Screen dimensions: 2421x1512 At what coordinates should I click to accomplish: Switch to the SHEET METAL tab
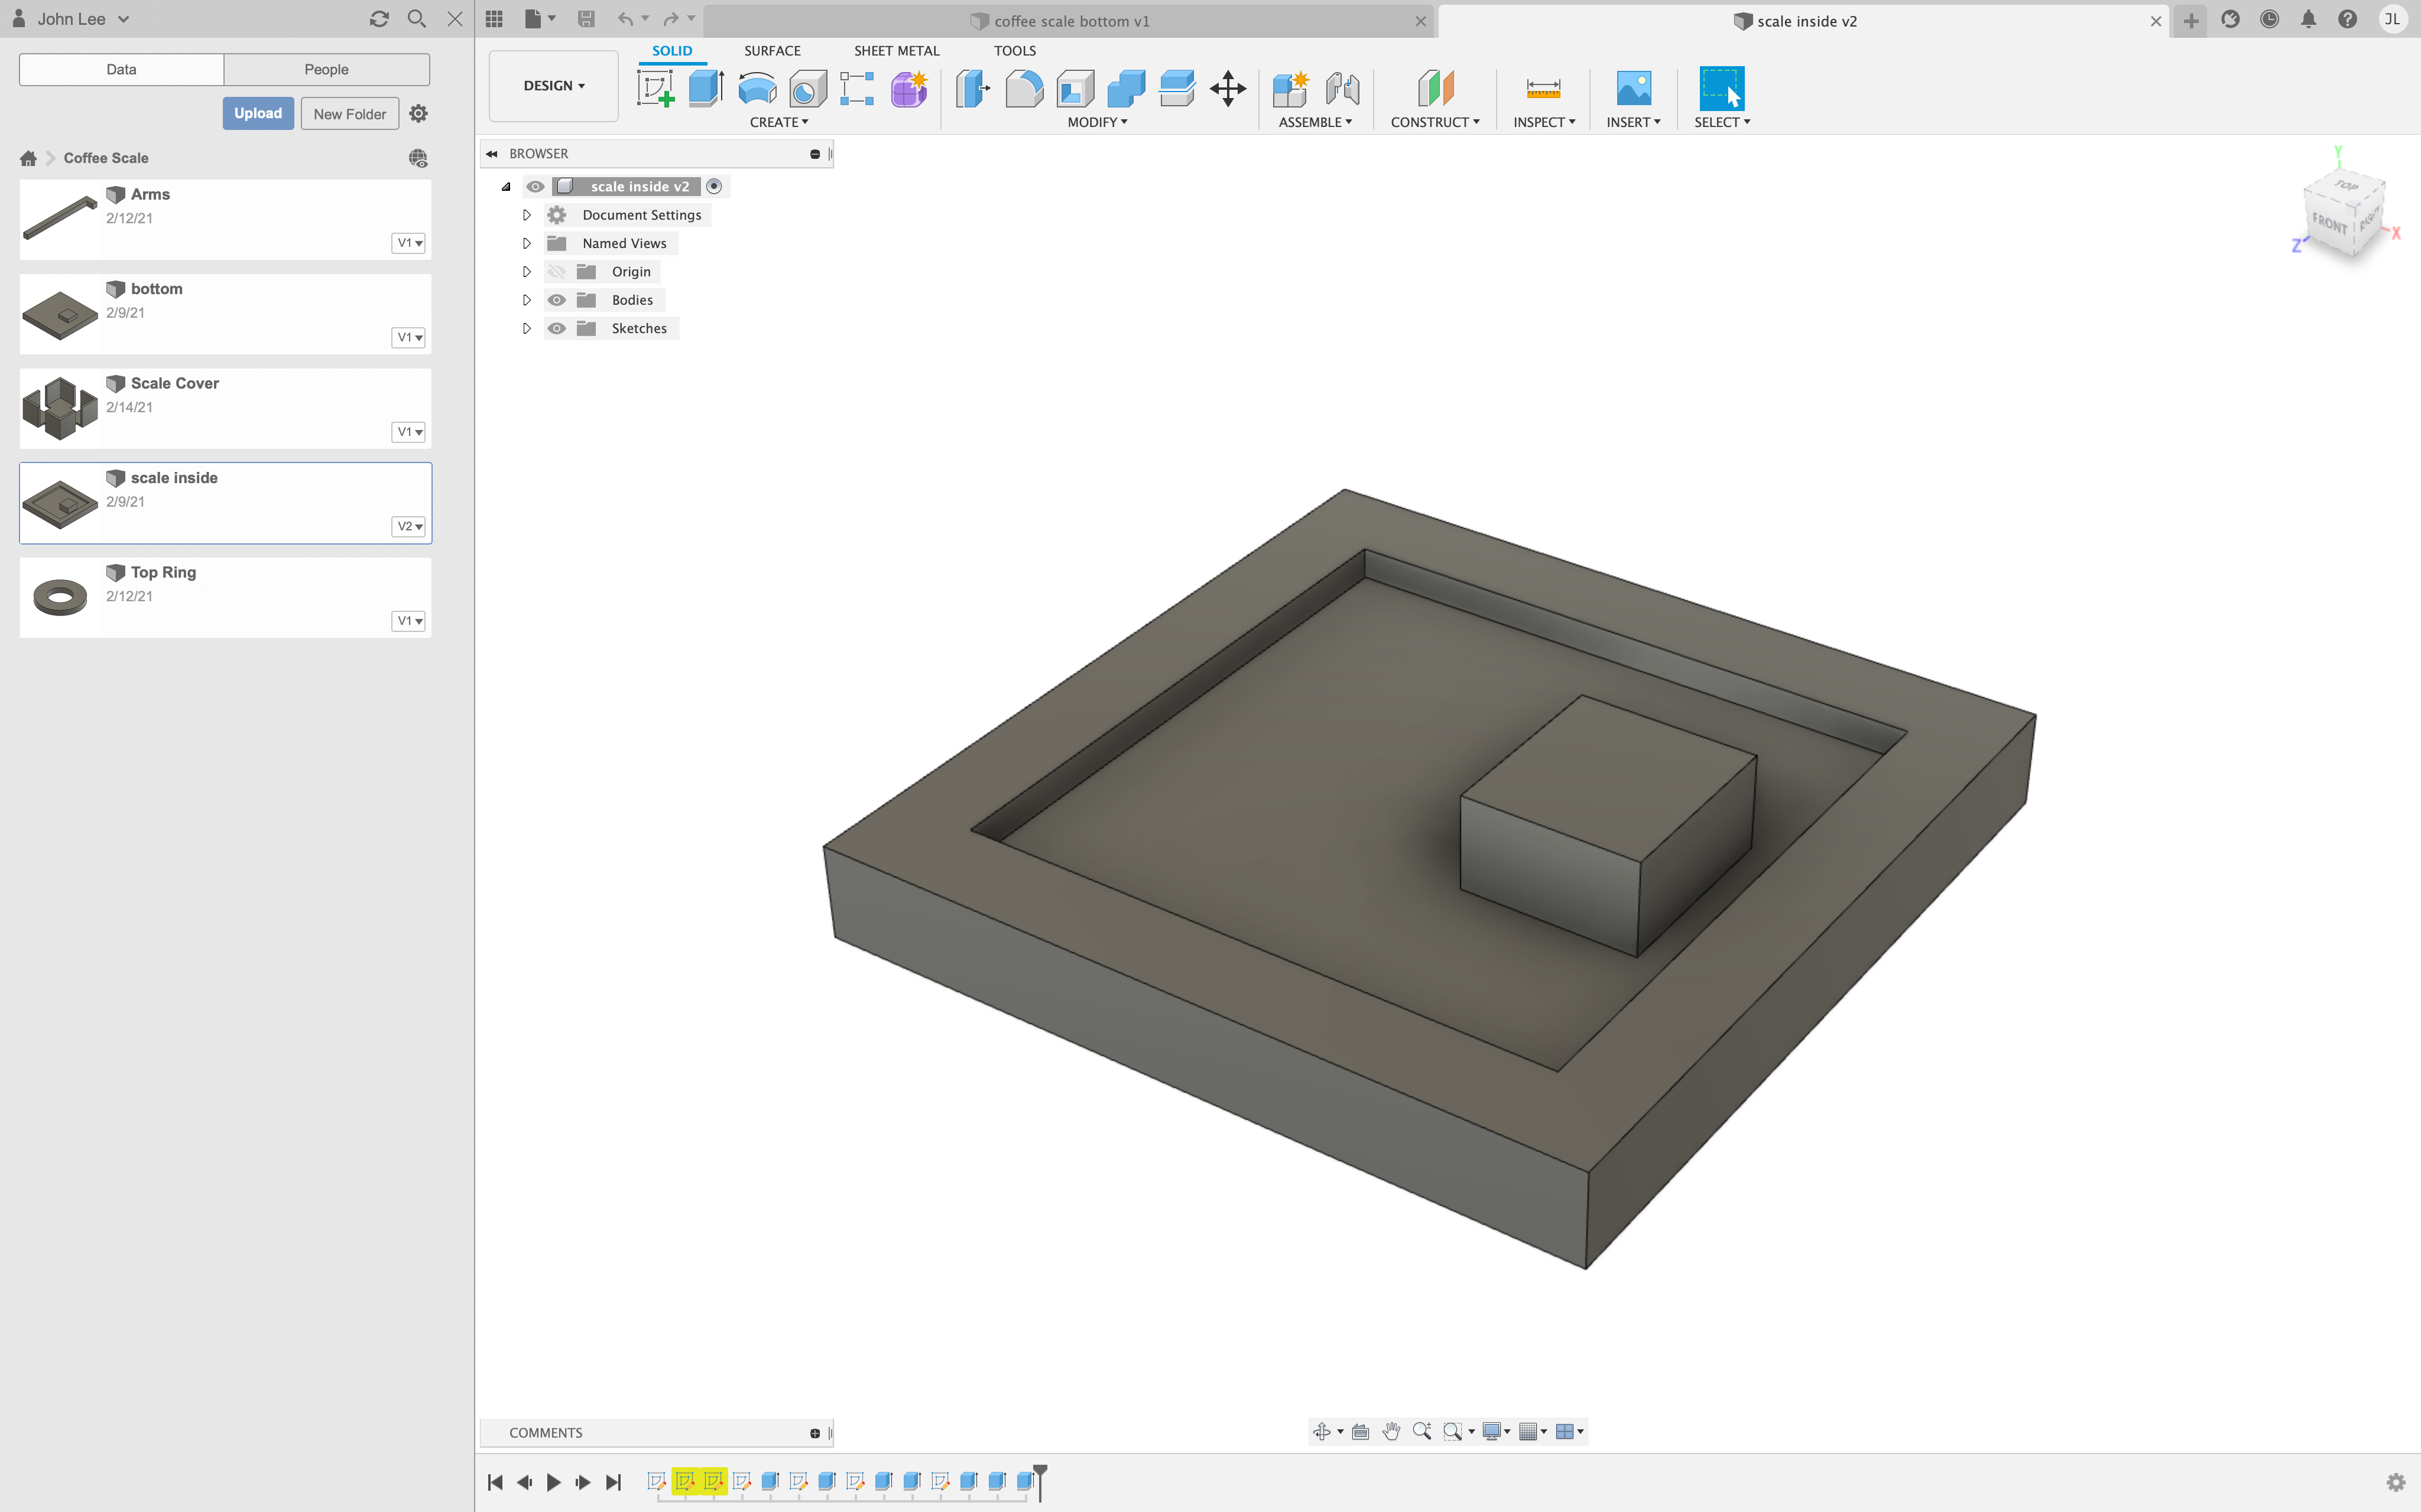(x=897, y=50)
